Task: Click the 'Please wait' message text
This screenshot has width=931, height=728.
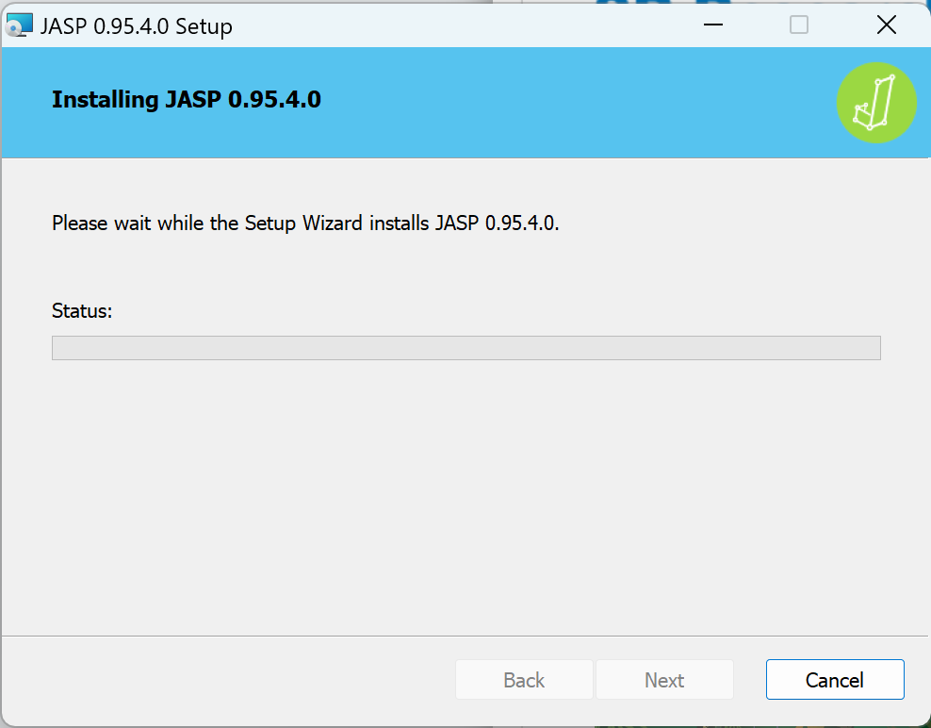Action: coord(305,223)
